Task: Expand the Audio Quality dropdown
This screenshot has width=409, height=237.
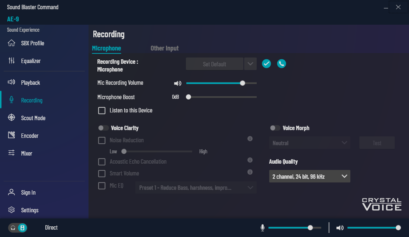Action: [x=309, y=177]
